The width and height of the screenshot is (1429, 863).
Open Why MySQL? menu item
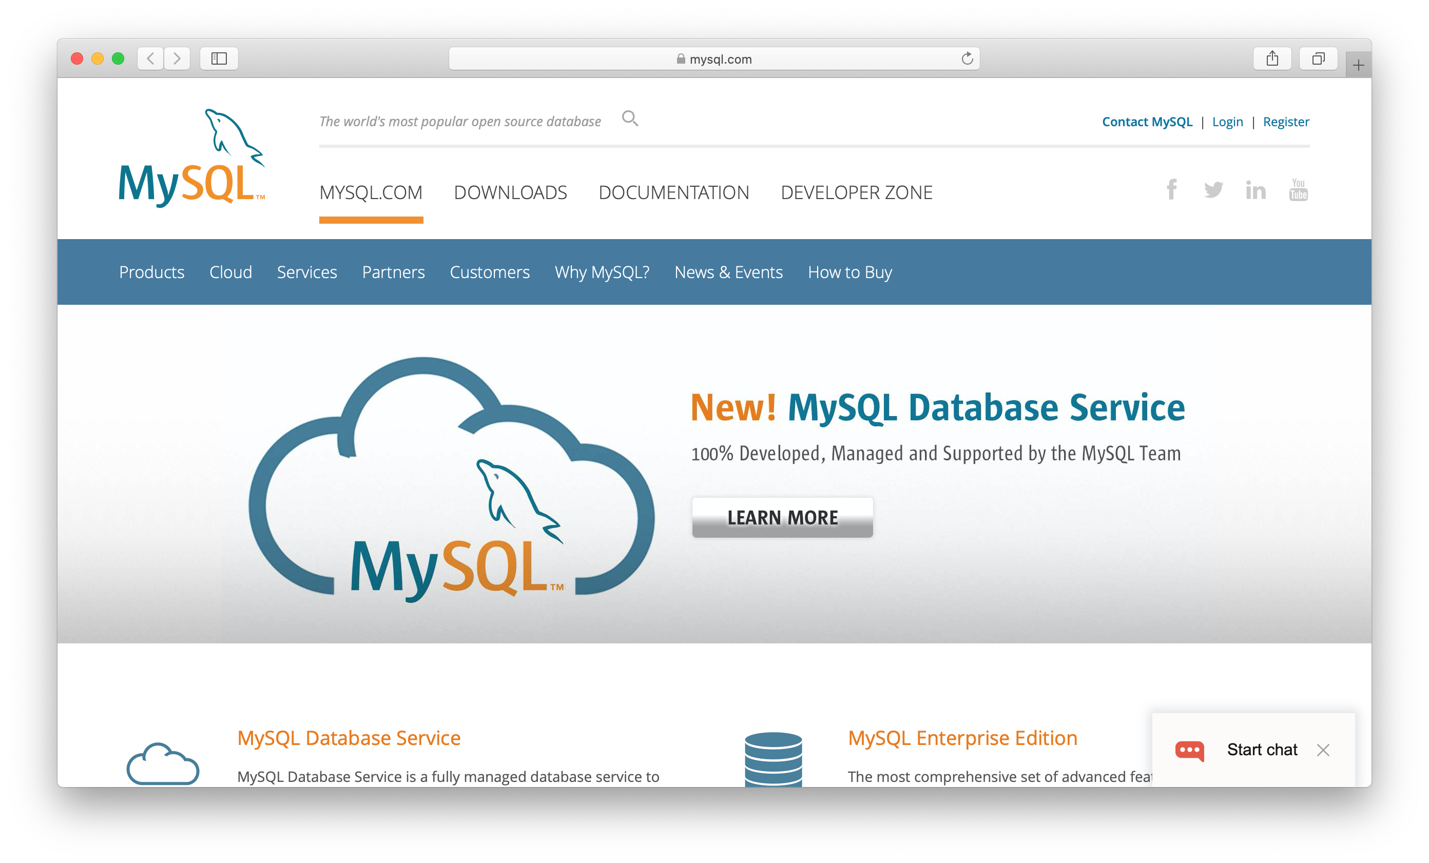[x=602, y=272]
